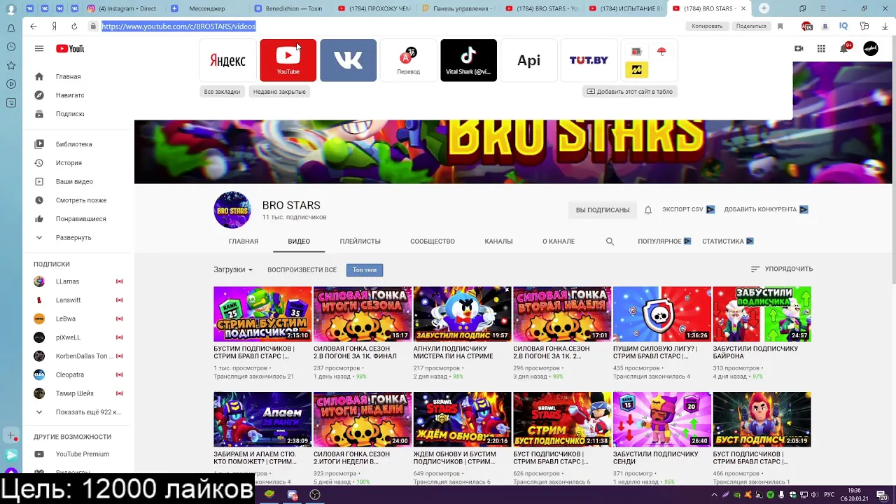Toggle the channel notification bell

click(x=648, y=210)
